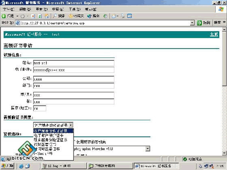Switch to the 12.bmp - 画图 taskbar window
Image resolution: width=227 pixels, height=170 pixels.
click(x=64, y=166)
